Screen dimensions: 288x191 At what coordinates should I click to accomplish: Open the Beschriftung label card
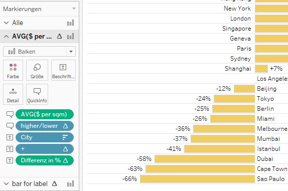(63, 70)
